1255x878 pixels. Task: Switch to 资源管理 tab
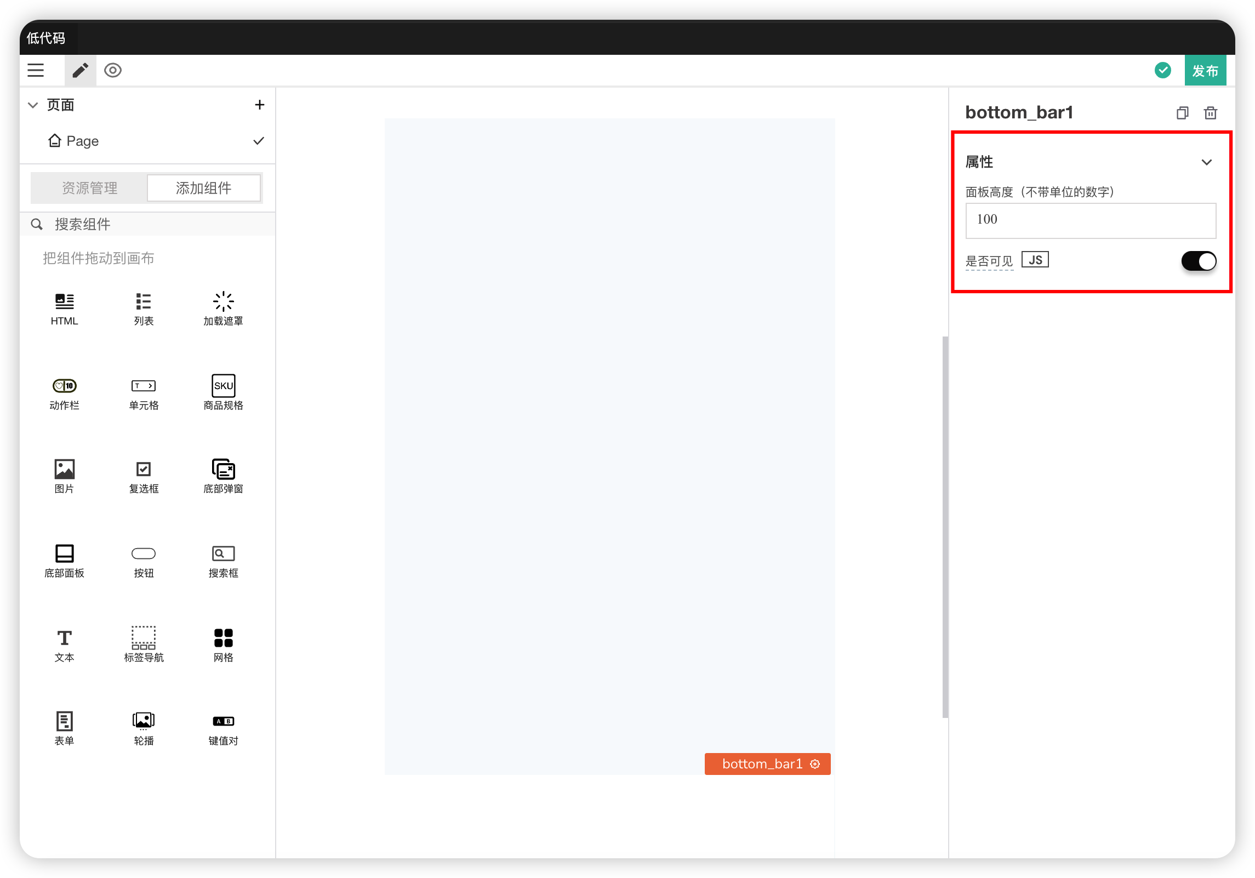pyautogui.click(x=89, y=188)
